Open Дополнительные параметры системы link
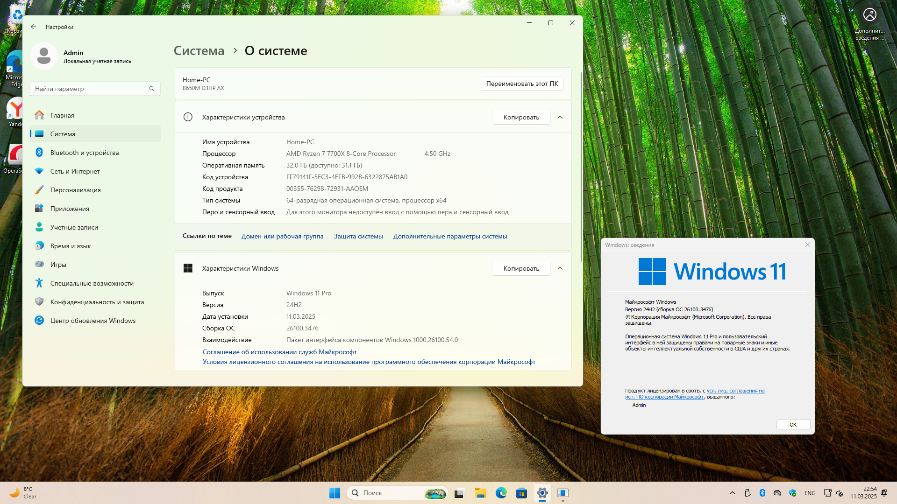Viewport: 897px width, 504px height. 450,236
